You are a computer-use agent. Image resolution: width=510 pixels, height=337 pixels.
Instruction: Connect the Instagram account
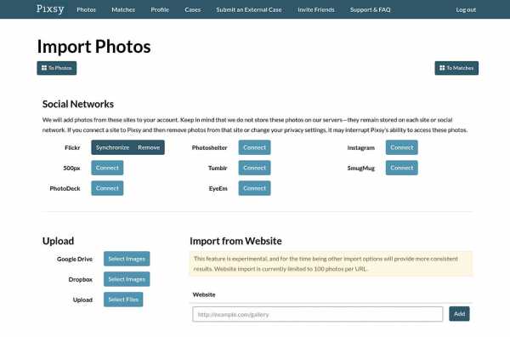(402, 147)
